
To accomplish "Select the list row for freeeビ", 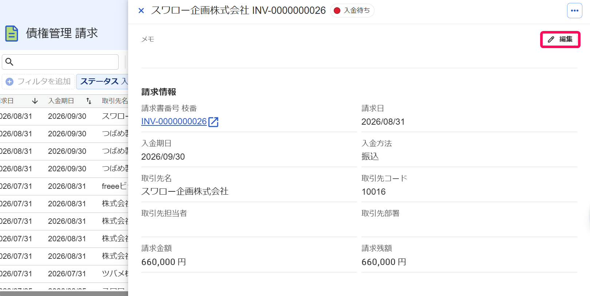I will 64,186.
